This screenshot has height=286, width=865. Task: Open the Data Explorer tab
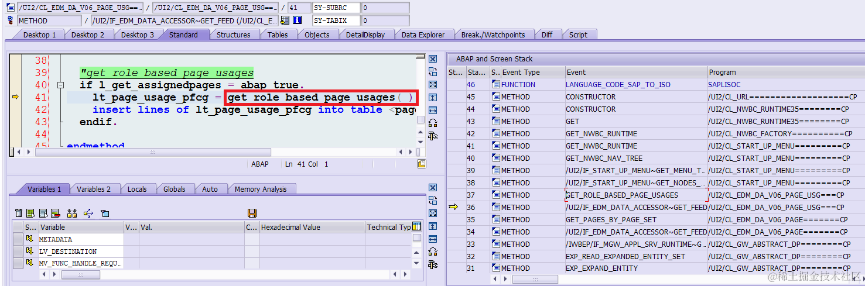[x=423, y=35]
